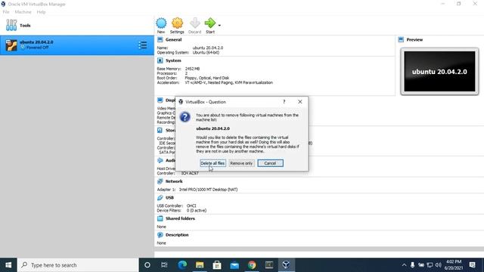Click the Network section icon
Screen dimensions: 484x272
pos(160,181)
